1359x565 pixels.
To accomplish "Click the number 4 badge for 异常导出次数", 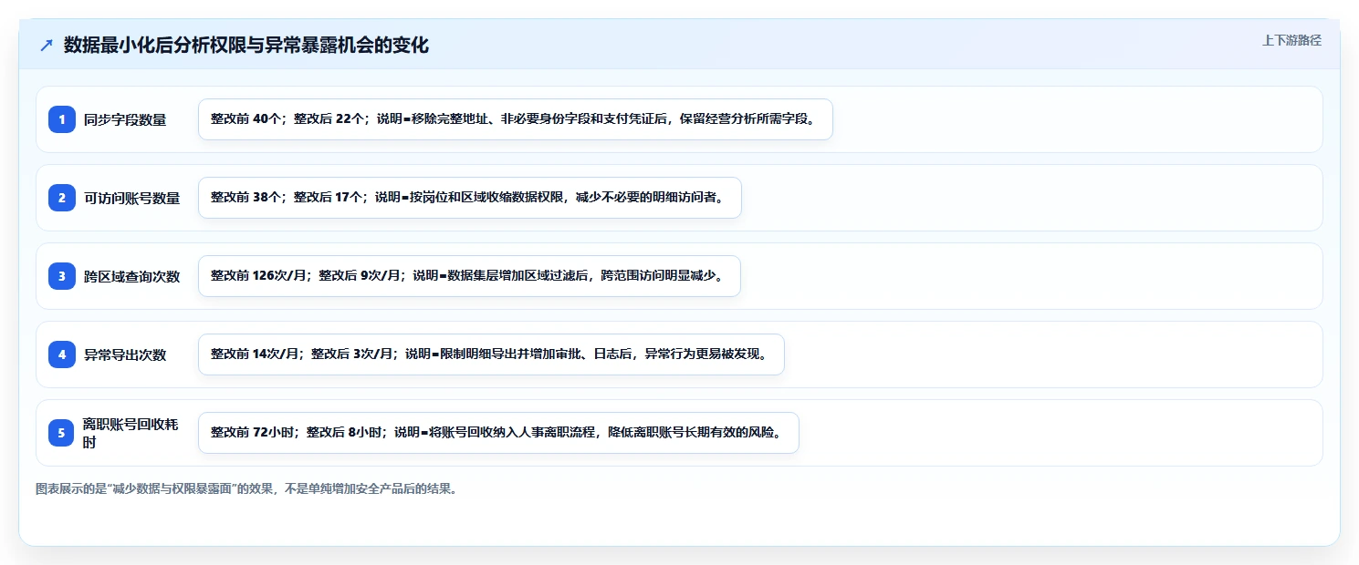I will tap(62, 354).
